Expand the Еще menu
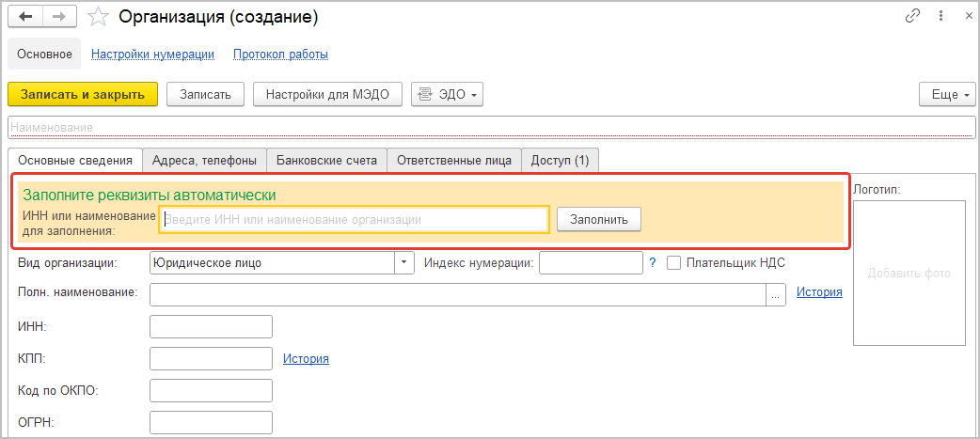The image size is (980, 439). click(944, 94)
